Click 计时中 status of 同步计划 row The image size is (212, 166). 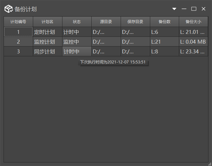(x=77, y=51)
